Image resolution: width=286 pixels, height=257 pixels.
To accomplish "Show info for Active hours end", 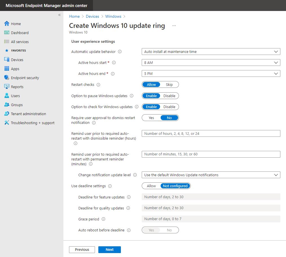I will [113, 74].
